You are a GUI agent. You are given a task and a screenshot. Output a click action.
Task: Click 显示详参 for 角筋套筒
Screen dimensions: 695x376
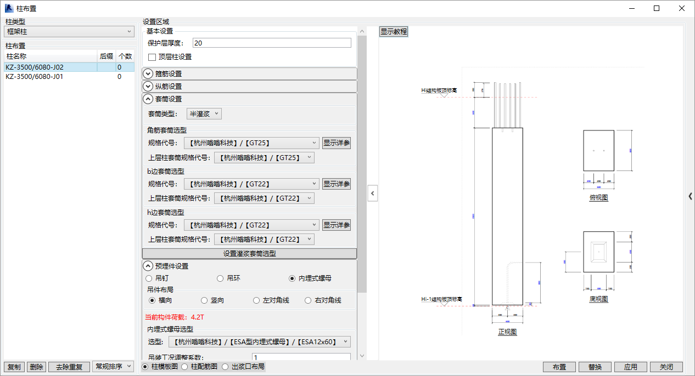click(337, 143)
